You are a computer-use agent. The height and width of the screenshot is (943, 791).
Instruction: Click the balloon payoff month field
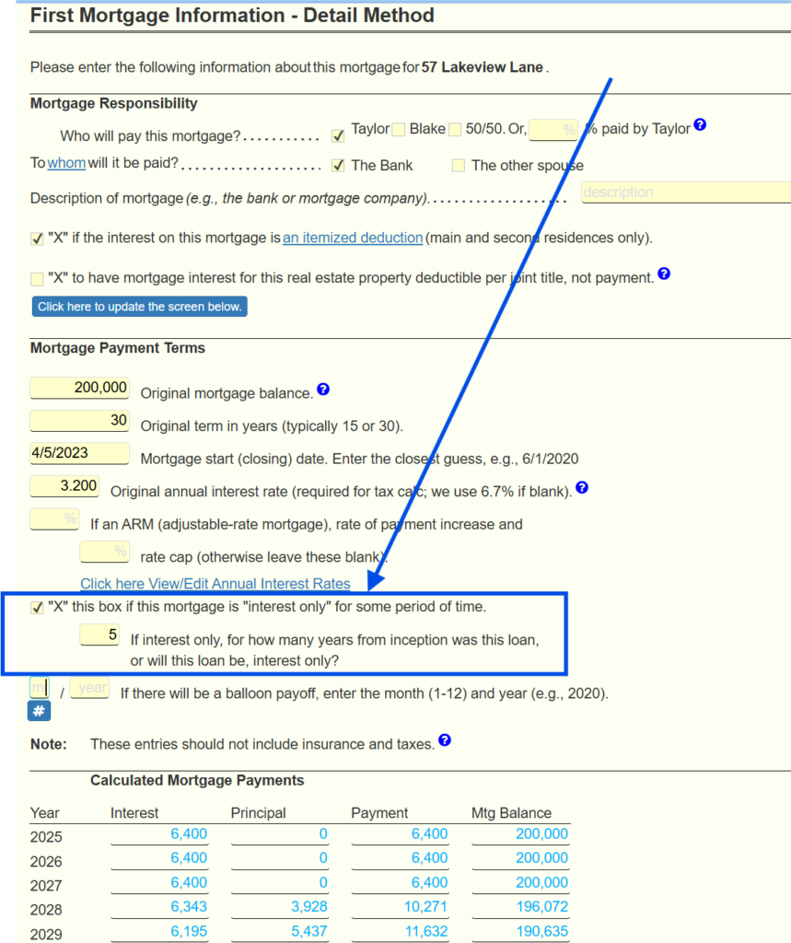[x=39, y=688]
